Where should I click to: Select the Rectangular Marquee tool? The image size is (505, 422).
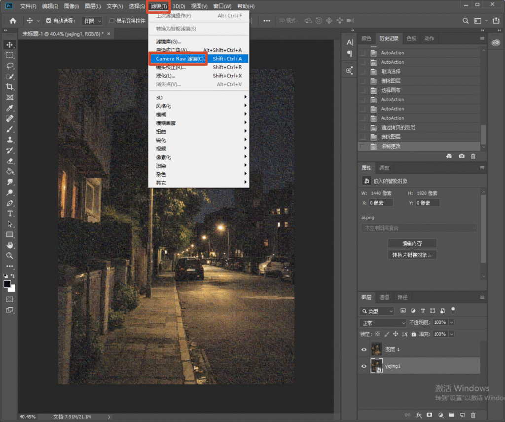(x=10, y=55)
